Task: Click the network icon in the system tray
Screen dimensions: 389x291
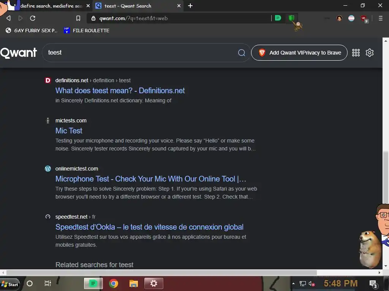Action: [x=302, y=283]
